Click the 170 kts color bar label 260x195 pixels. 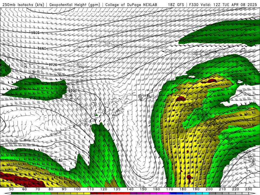pos(170,189)
